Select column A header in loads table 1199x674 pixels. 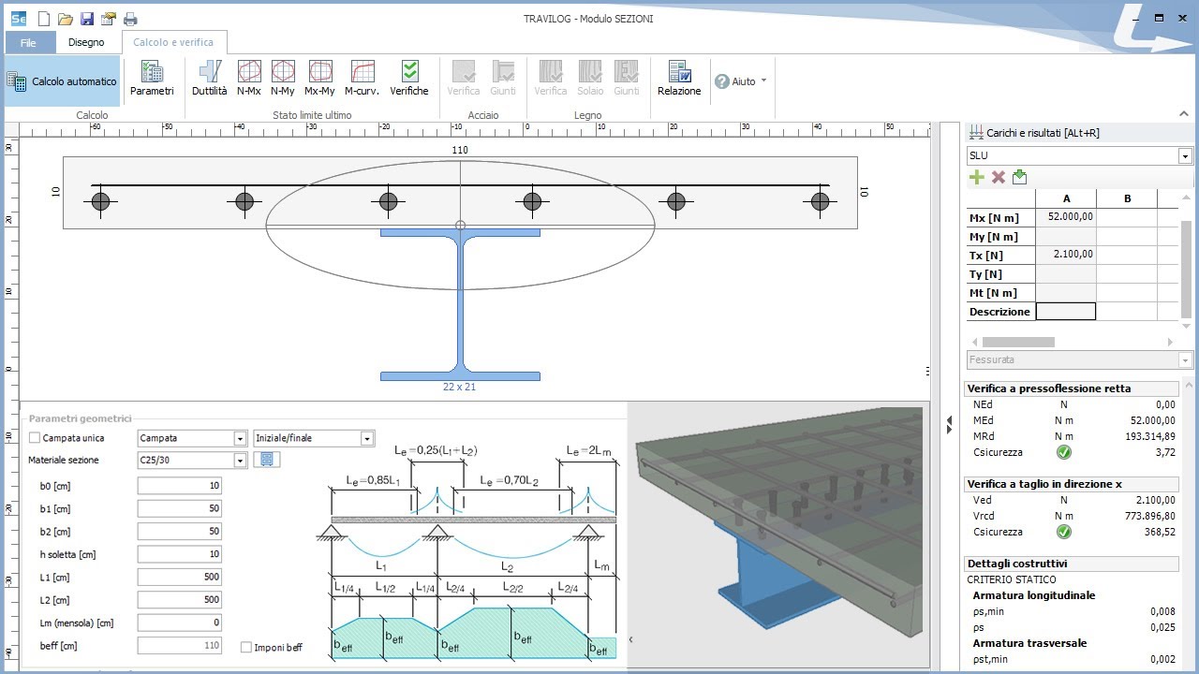pyautogui.click(x=1066, y=198)
